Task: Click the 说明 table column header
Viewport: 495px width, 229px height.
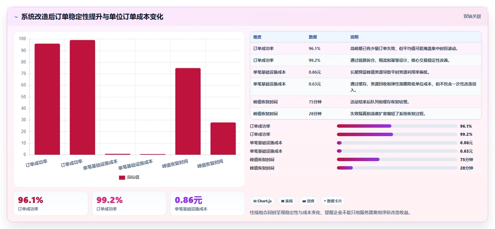Action: [354, 37]
